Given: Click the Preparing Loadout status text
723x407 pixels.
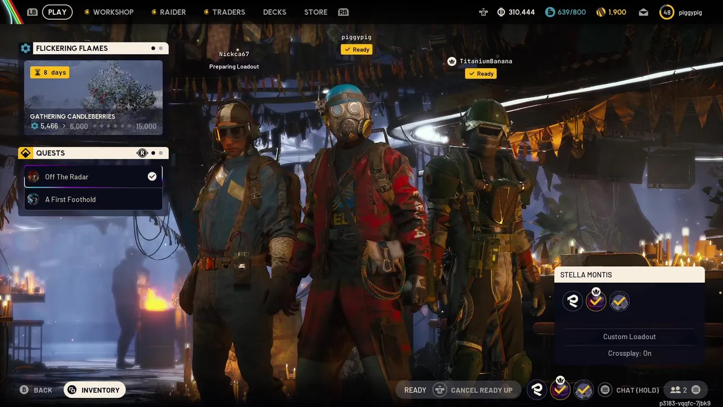Looking at the screenshot, I should pyautogui.click(x=234, y=67).
